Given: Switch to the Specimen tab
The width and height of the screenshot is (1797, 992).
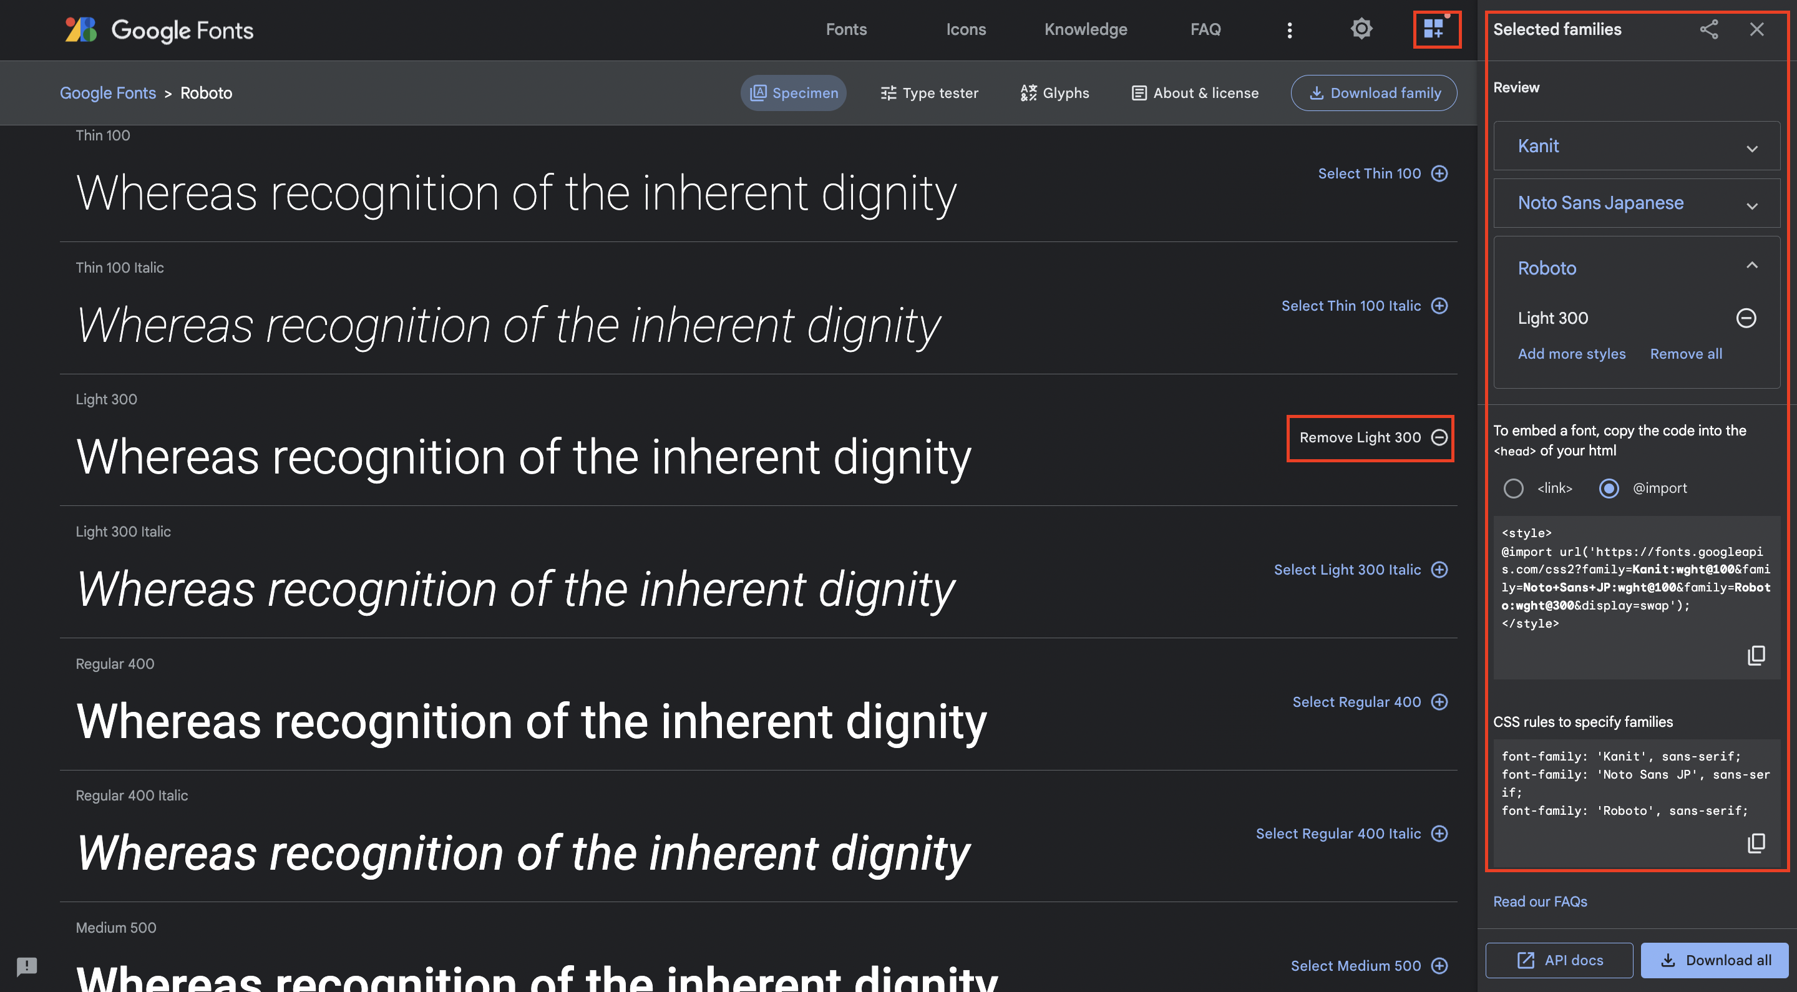Looking at the screenshot, I should tap(793, 93).
